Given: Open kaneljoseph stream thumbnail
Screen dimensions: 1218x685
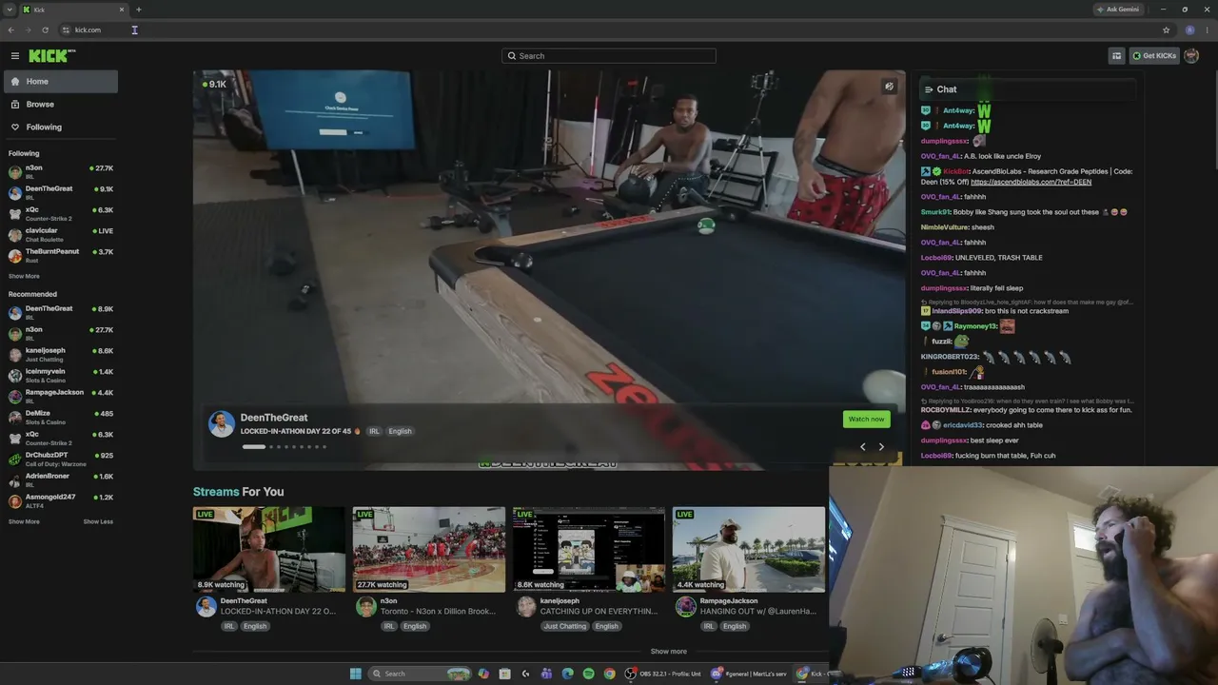Looking at the screenshot, I should coord(589,550).
